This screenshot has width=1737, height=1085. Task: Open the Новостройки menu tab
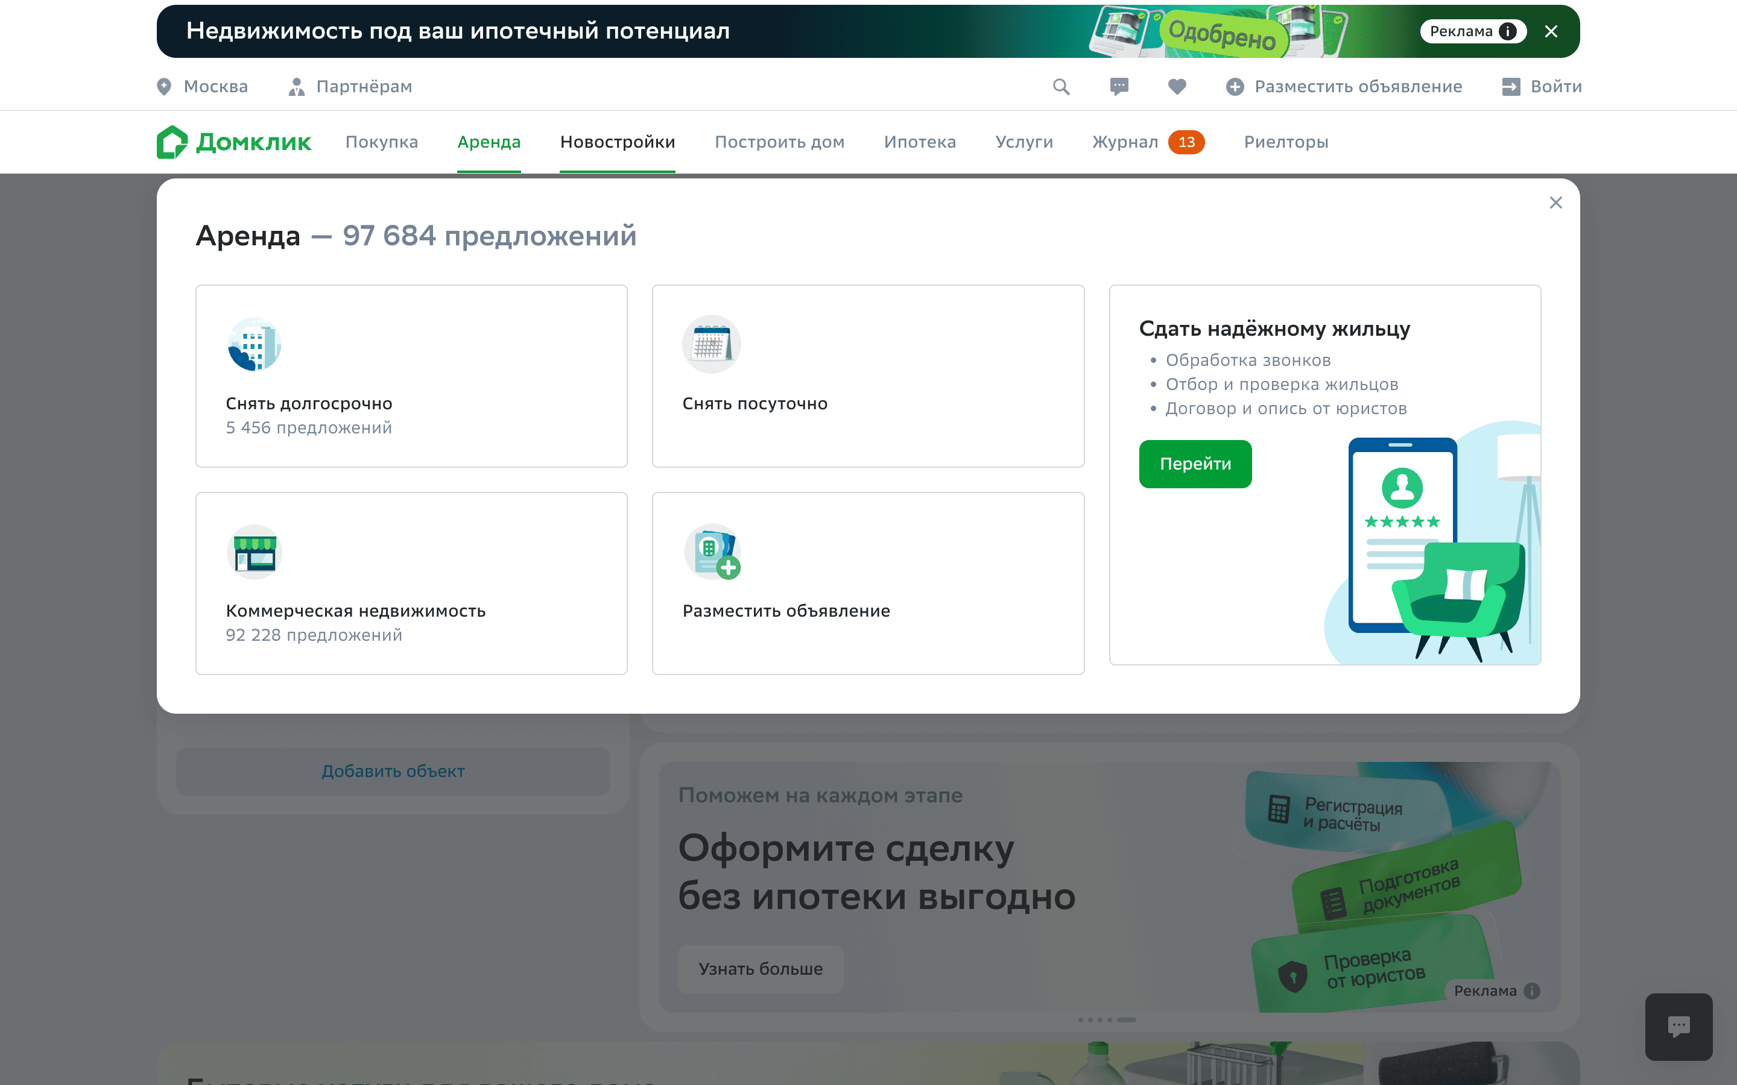coord(617,142)
